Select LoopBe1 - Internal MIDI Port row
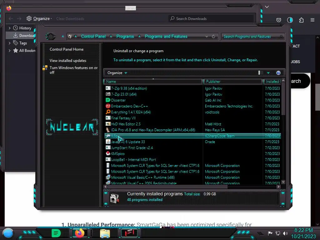The width and height of the screenshot is (320, 240). tap(193, 159)
